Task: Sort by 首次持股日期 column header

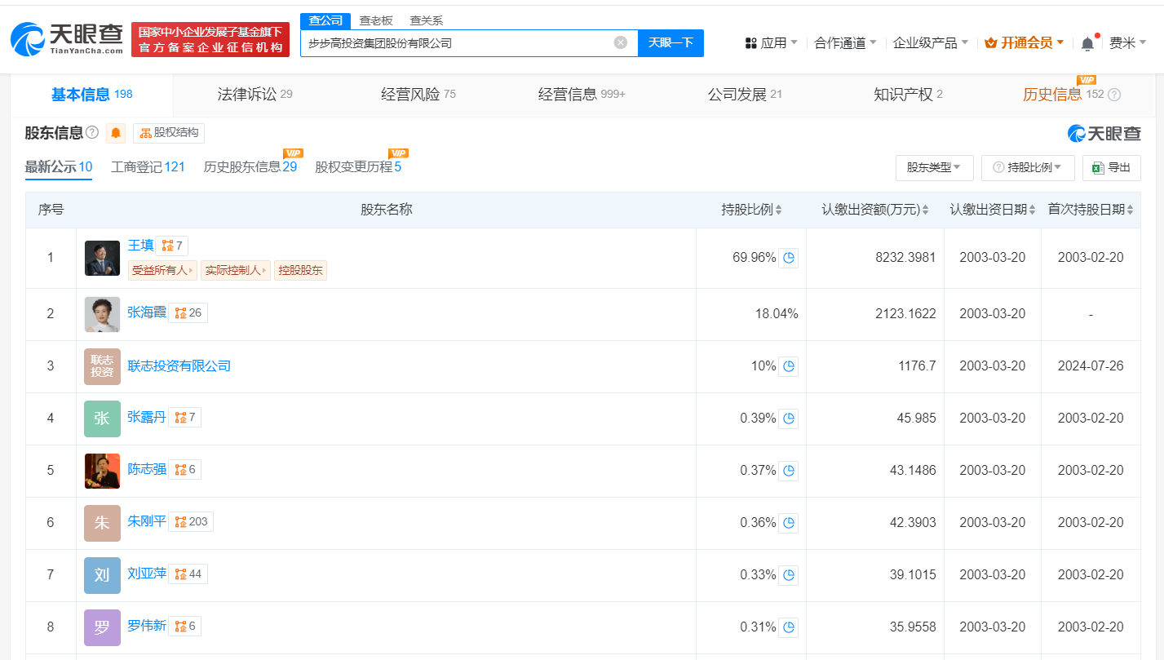Action: click(1091, 210)
